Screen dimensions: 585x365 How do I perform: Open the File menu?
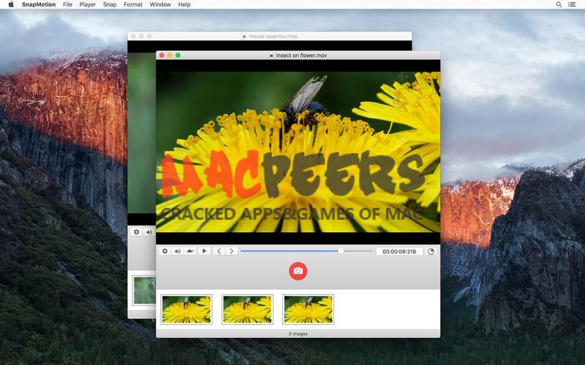click(x=67, y=4)
